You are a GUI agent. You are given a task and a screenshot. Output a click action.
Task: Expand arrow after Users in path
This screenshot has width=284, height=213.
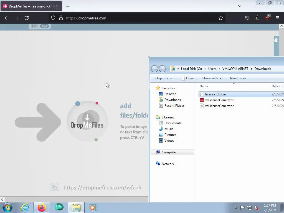click(x=219, y=69)
